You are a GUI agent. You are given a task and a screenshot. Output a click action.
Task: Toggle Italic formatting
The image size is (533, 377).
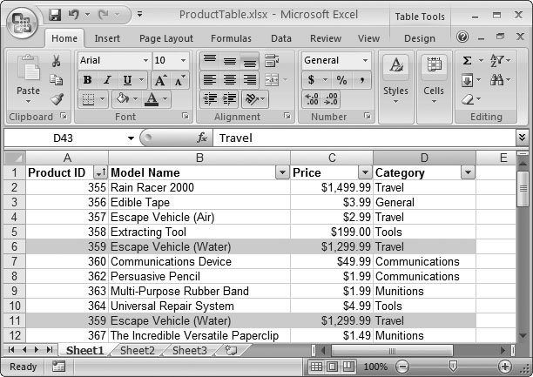[x=106, y=80]
